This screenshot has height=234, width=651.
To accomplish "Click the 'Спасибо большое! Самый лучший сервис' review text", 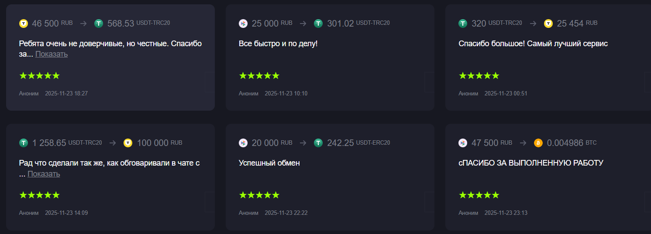I will 533,44.
